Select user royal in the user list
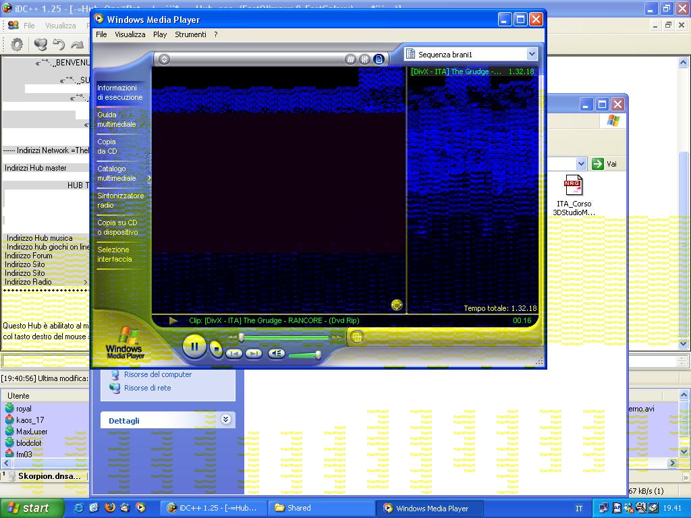Image resolution: width=691 pixels, height=518 pixels. click(x=24, y=409)
